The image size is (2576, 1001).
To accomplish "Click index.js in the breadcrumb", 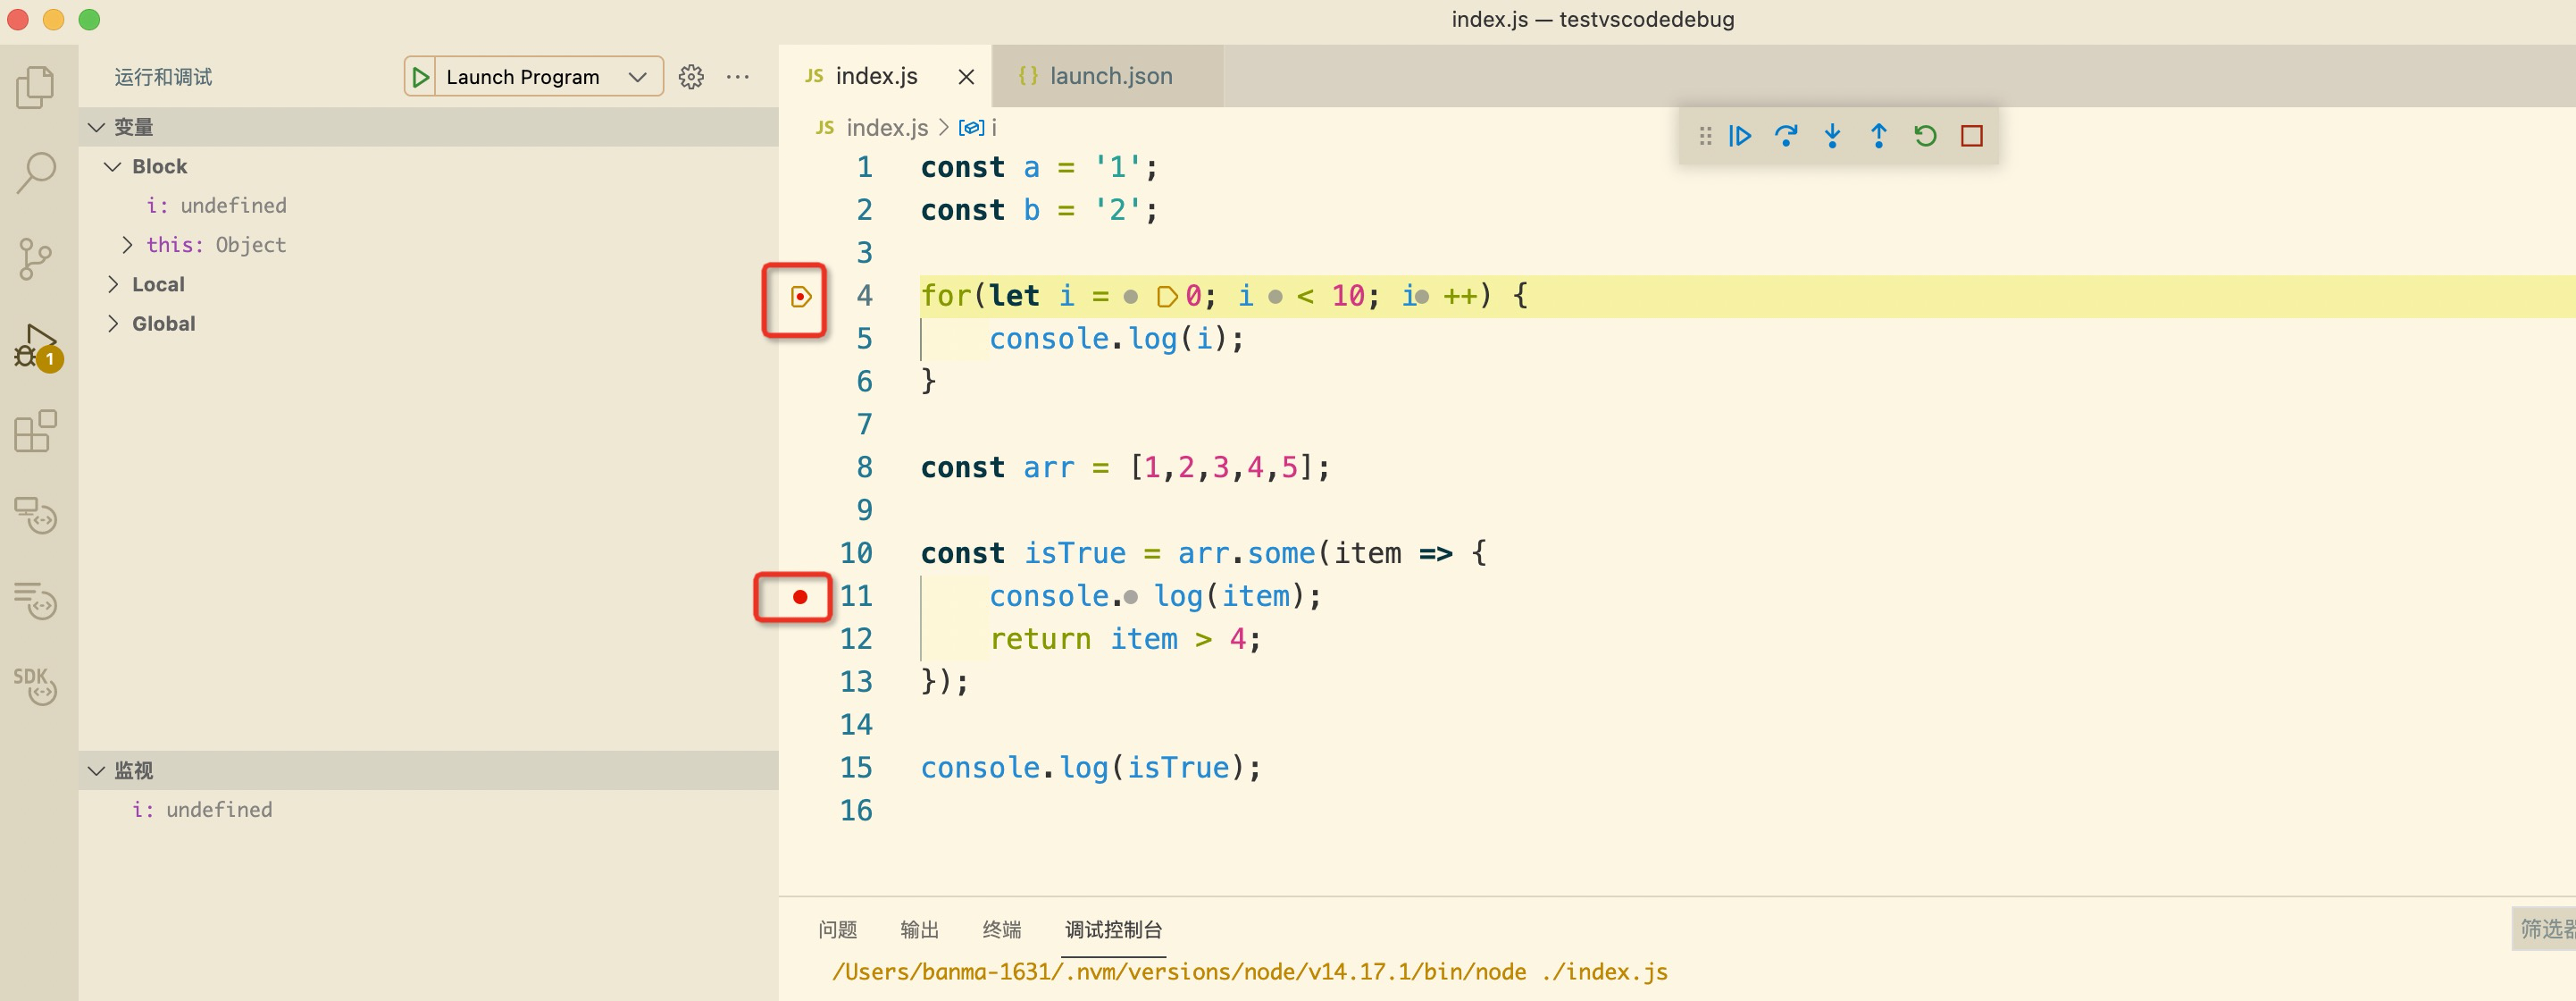I will click(x=886, y=128).
